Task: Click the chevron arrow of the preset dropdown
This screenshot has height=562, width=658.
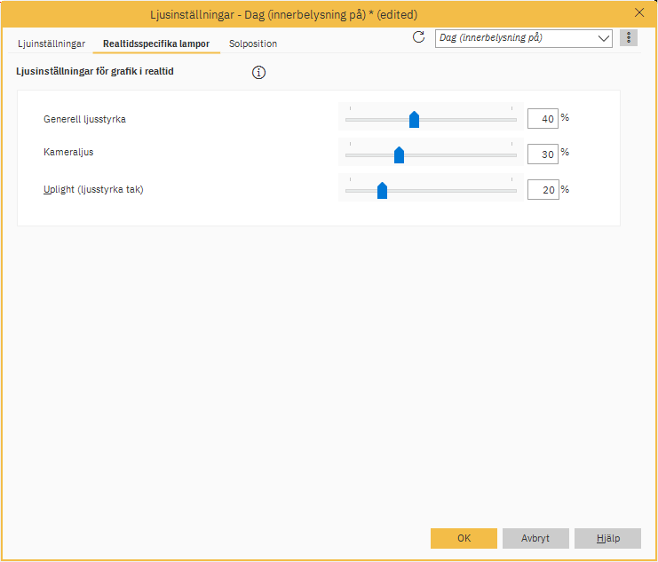Action: coord(604,38)
